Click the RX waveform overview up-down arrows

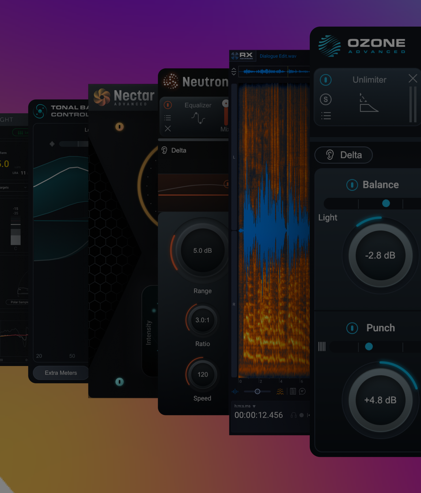click(x=234, y=72)
